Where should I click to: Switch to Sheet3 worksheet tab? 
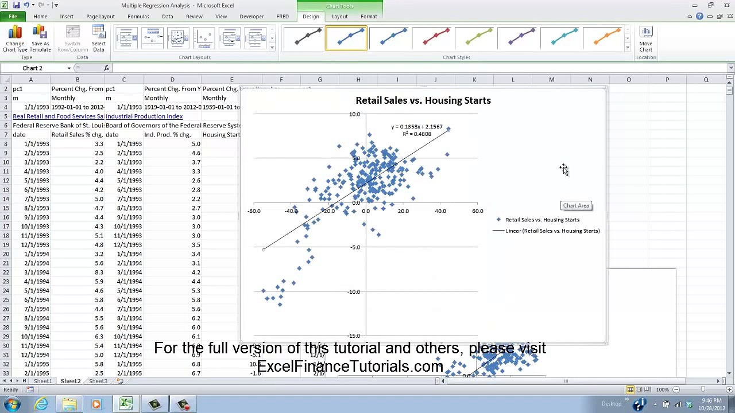(98, 381)
